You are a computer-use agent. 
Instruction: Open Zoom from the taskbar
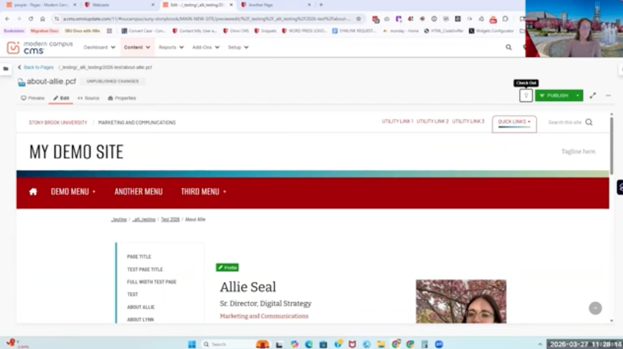point(439,344)
